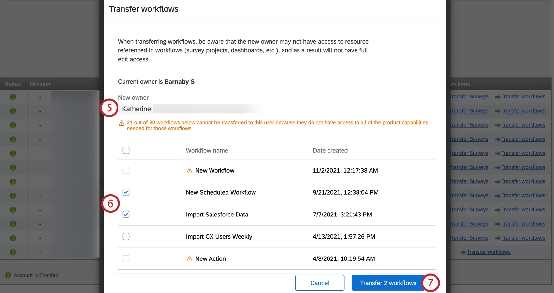Click the Date created column header

(330, 150)
